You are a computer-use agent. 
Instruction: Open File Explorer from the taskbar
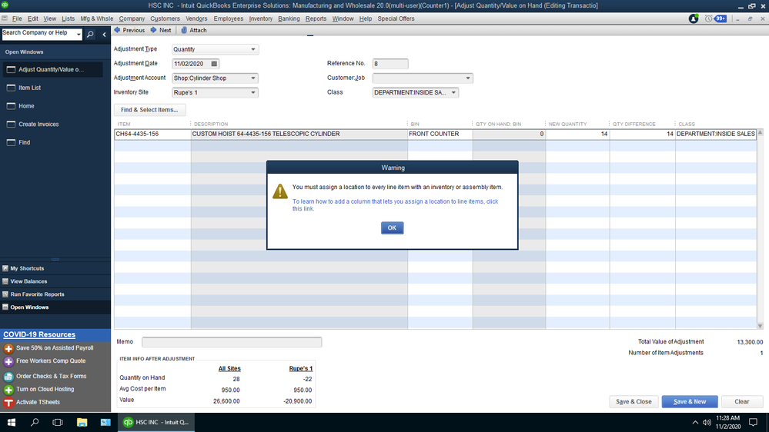82,422
